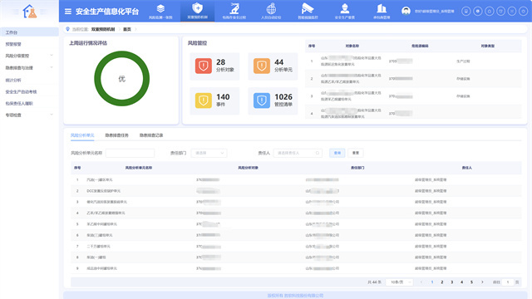Switch to the 隐患排查任务 tab

pyautogui.click(x=116, y=135)
